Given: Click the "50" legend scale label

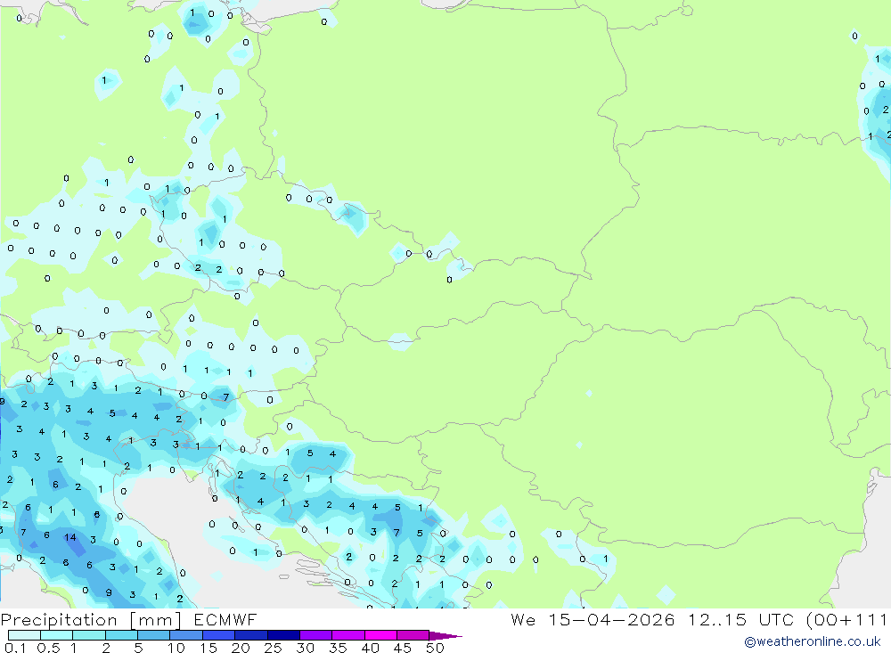Looking at the screenshot, I should point(435,648).
